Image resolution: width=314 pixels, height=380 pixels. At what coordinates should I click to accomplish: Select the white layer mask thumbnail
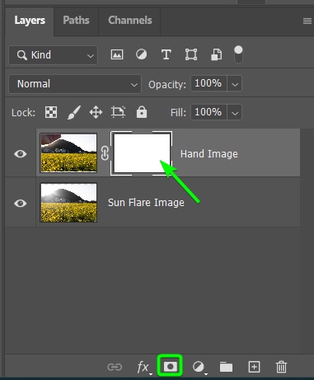[142, 153]
